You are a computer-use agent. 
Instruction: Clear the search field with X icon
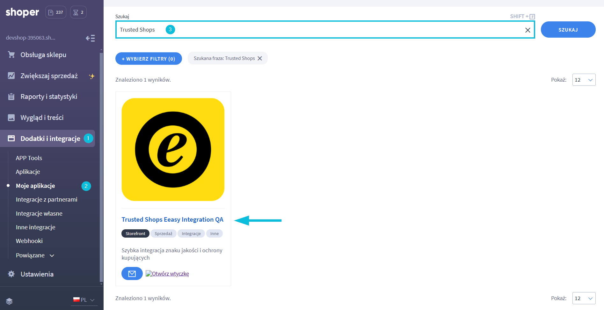(528, 30)
